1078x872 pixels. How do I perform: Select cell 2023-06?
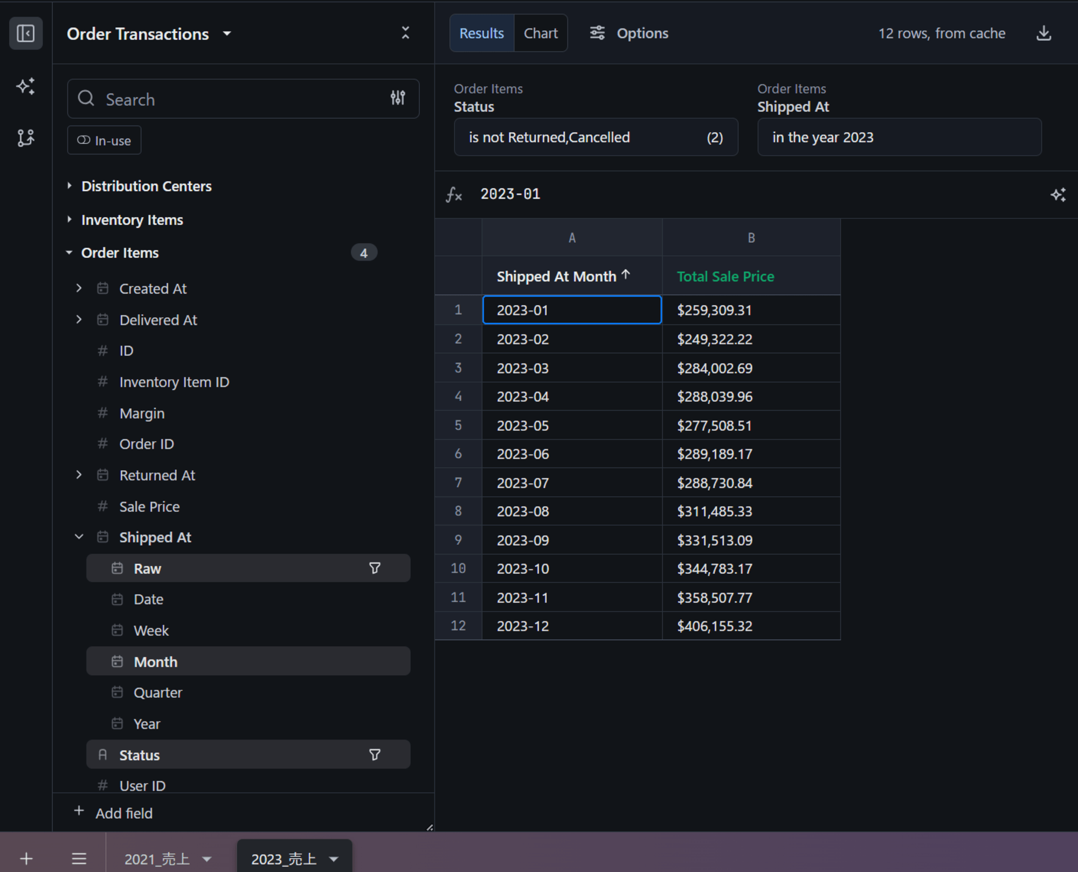point(572,454)
